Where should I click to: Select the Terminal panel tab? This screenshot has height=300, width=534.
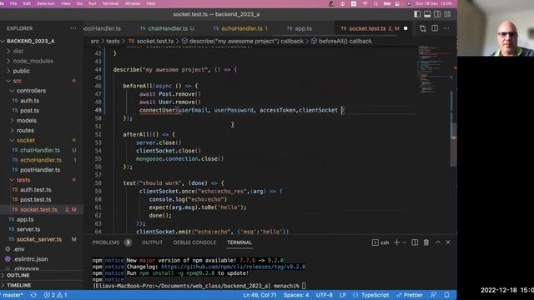(x=239, y=242)
